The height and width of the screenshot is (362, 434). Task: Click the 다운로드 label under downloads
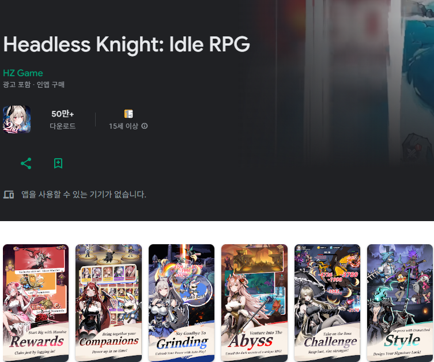tap(63, 126)
